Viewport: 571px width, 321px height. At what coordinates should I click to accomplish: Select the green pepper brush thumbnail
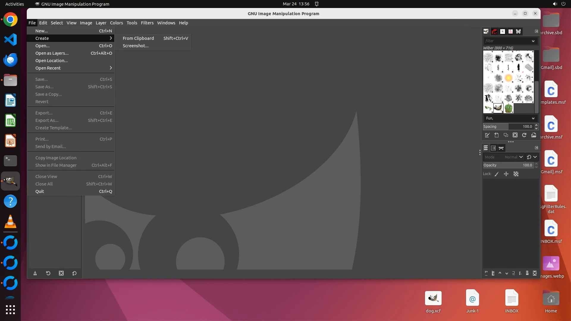pyautogui.click(x=509, y=108)
